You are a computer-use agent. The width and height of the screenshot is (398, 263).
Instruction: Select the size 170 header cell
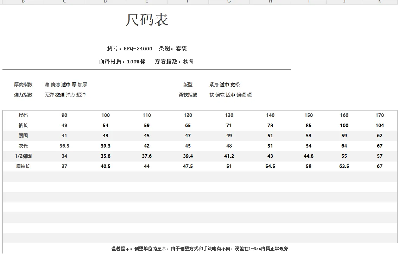[379, 115]
